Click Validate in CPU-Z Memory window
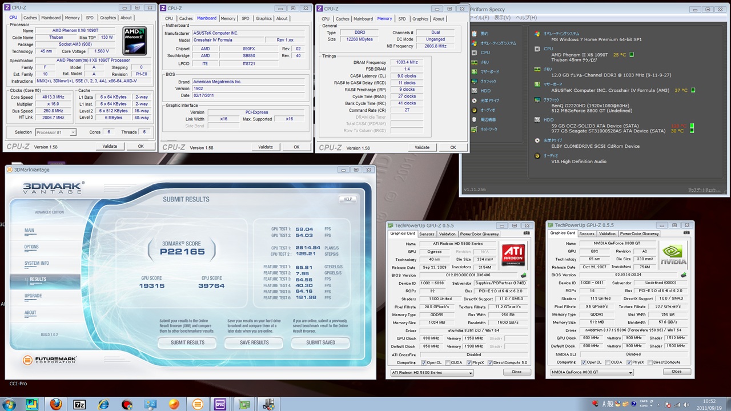 tap(422, 147)
